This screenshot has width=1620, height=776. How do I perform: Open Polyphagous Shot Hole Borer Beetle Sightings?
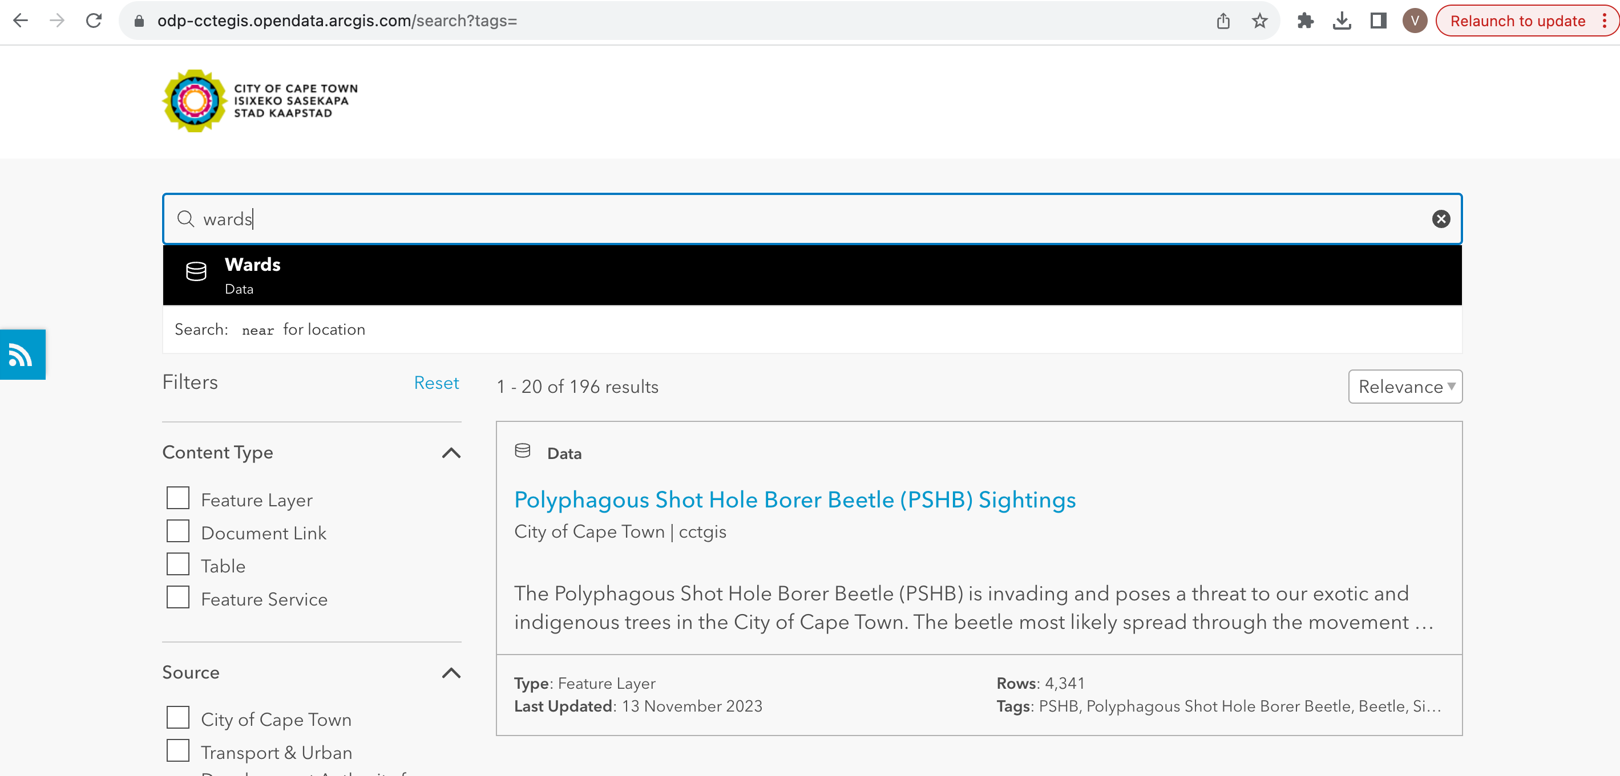pyautogui.click(x=794, y=499)
